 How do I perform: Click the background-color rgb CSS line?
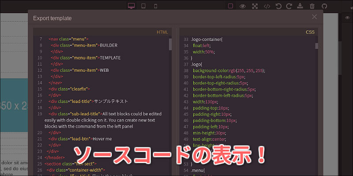point(229,71)
